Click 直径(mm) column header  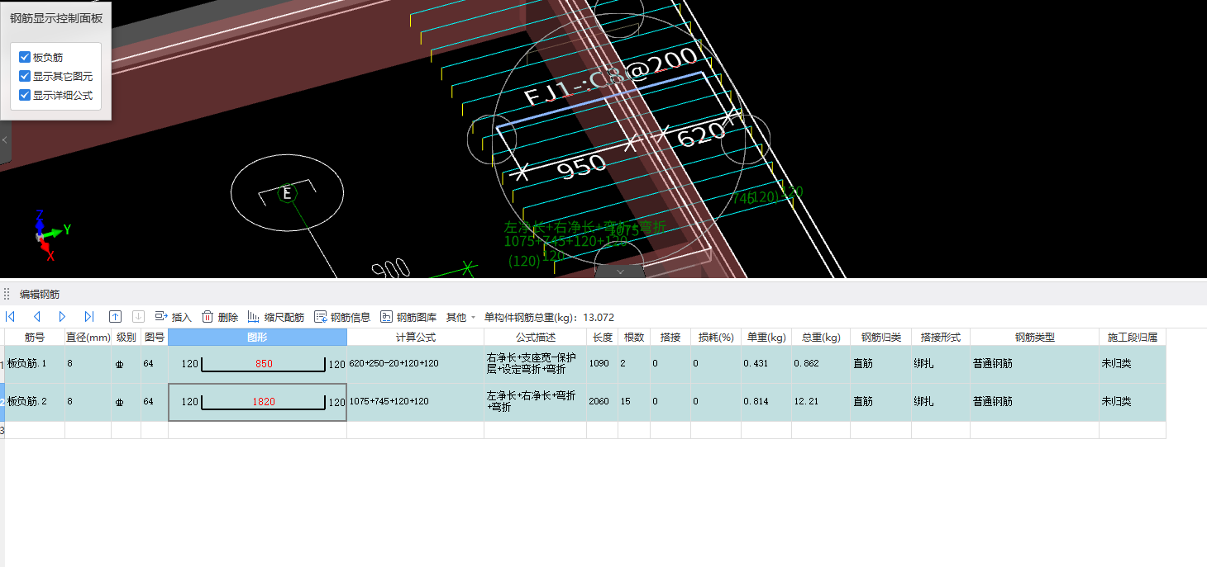point(88,337)
